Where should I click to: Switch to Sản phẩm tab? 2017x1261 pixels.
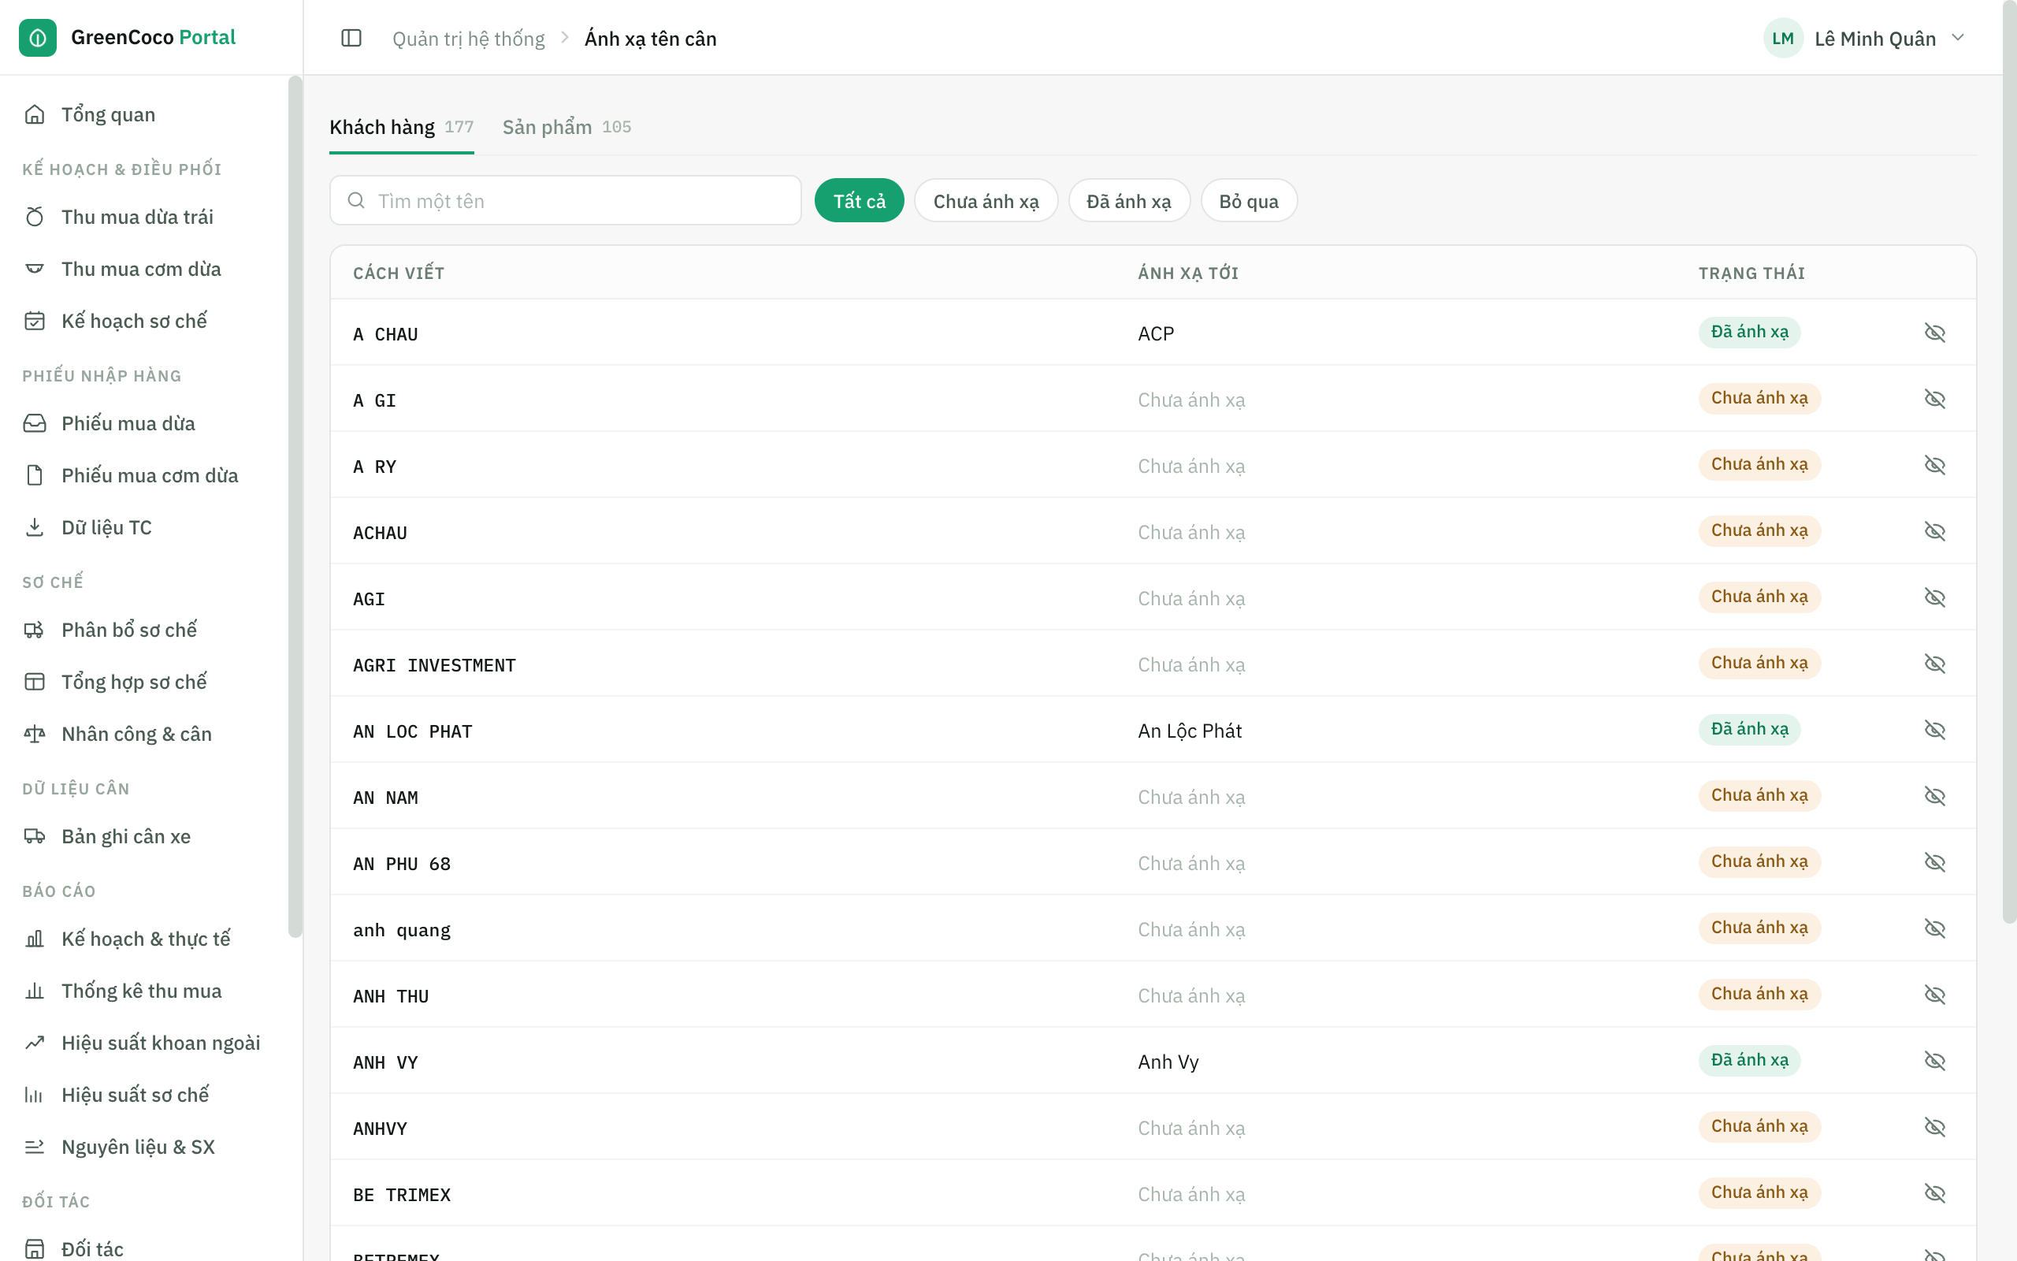566,127
